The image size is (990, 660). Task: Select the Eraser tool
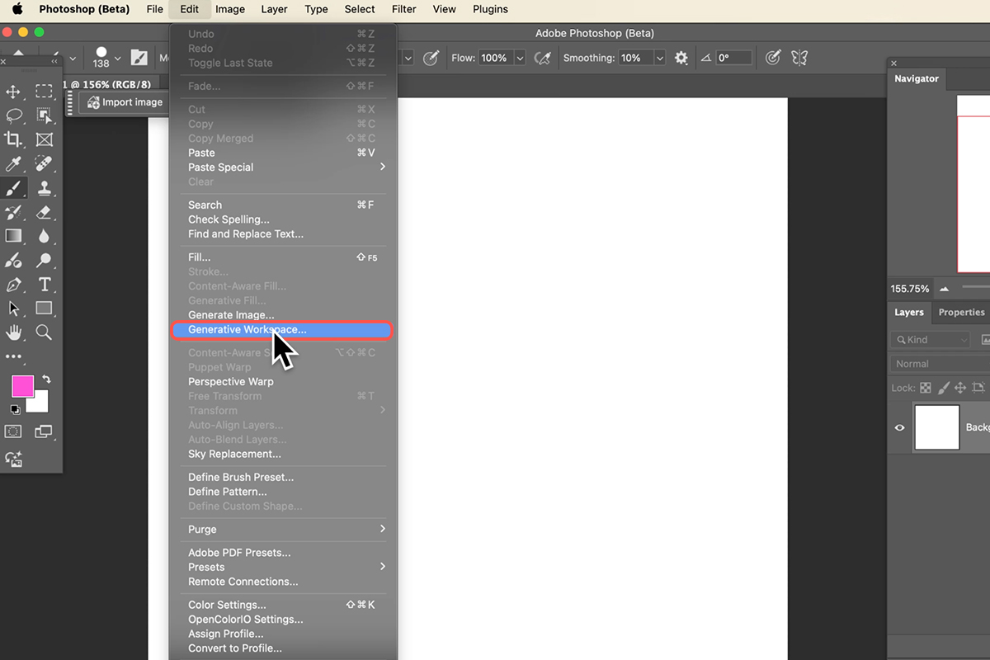(x=45, y=212)
